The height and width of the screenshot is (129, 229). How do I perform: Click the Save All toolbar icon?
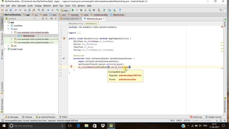pos(6,10)
